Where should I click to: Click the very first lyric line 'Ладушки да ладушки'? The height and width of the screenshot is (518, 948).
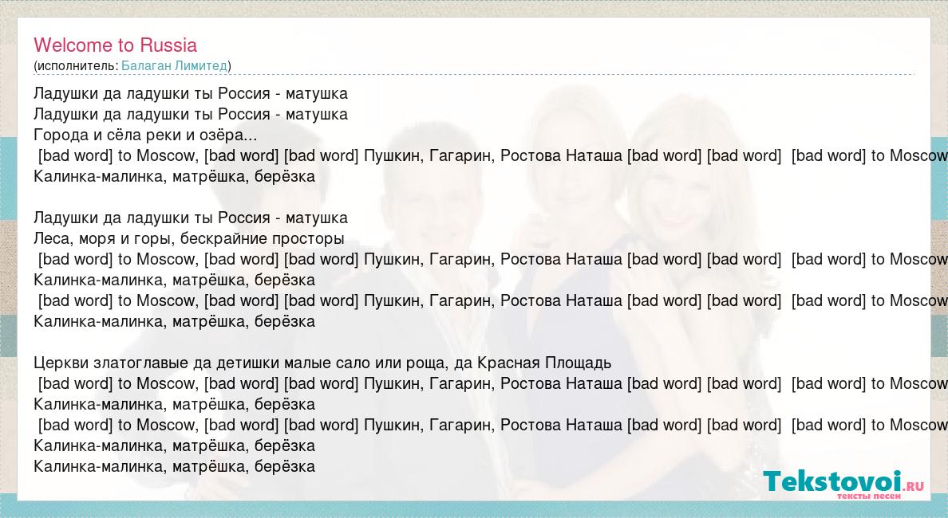(191, 93)
